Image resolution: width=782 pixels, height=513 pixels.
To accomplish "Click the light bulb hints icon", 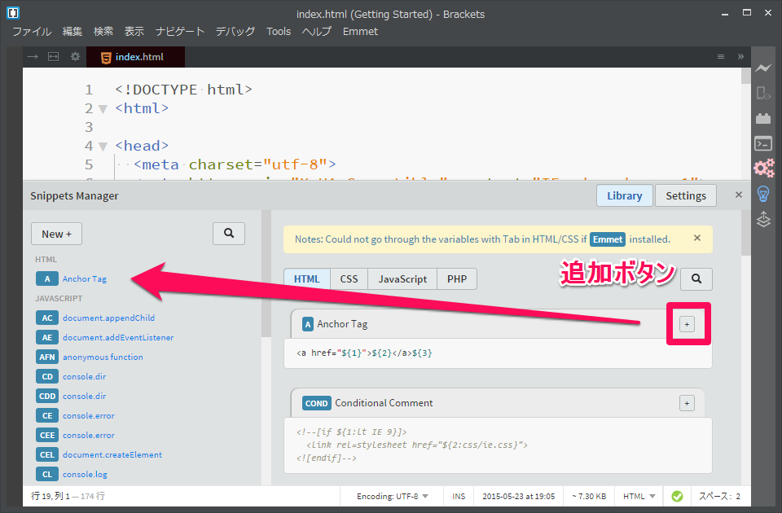I will tap(763, 194).
